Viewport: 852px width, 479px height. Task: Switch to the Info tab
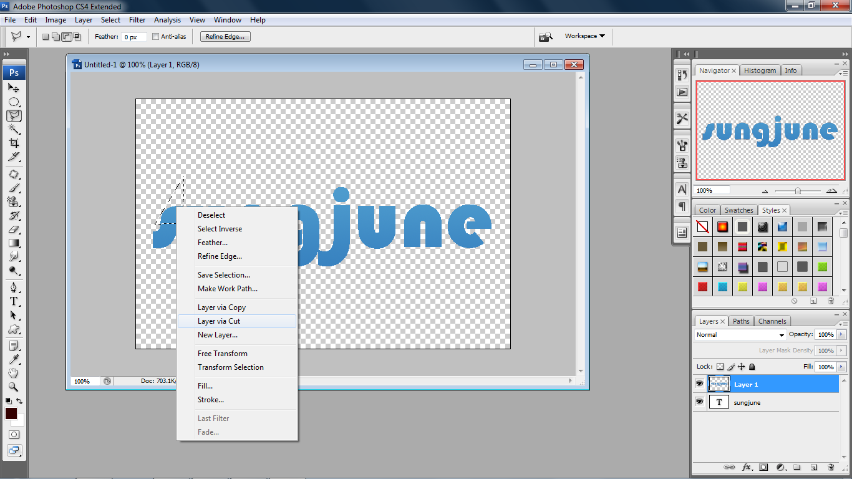point(791,70)
